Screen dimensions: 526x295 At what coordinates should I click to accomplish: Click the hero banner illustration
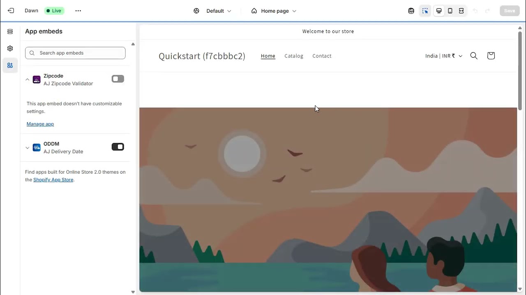click(x=328, y=200)
